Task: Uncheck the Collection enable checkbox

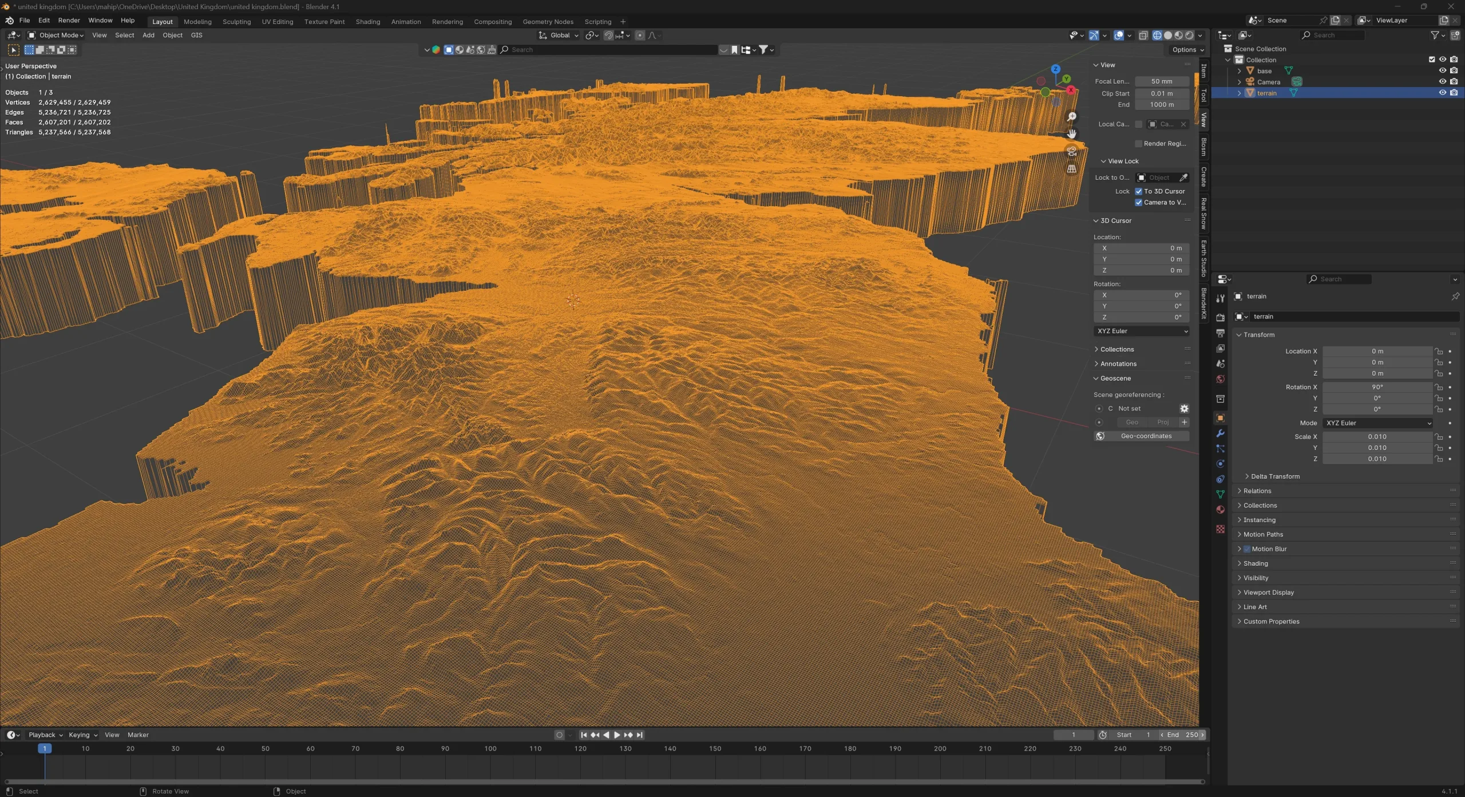Action: tap(1432, 59)
